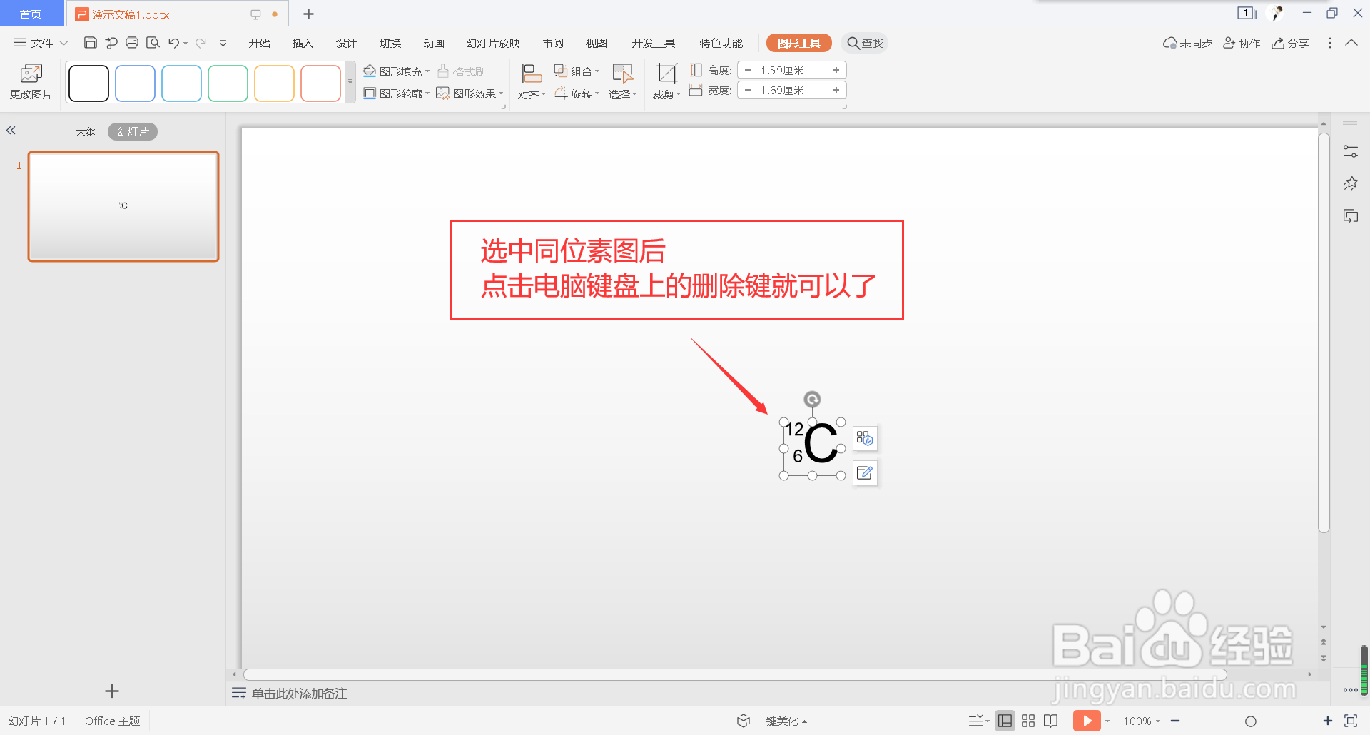Adjust the zoom slider handle
This screenshot has height=735, width=1370.
tap(1250, 721)
